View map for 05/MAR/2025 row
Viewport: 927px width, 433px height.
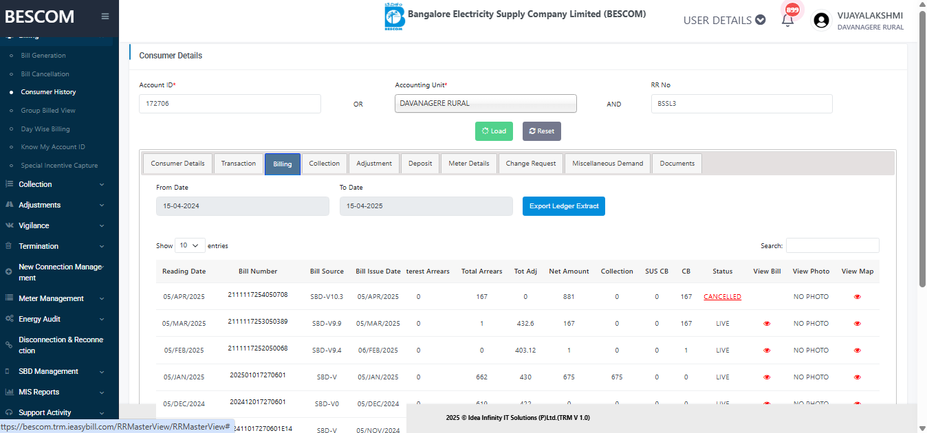point(857,324)
